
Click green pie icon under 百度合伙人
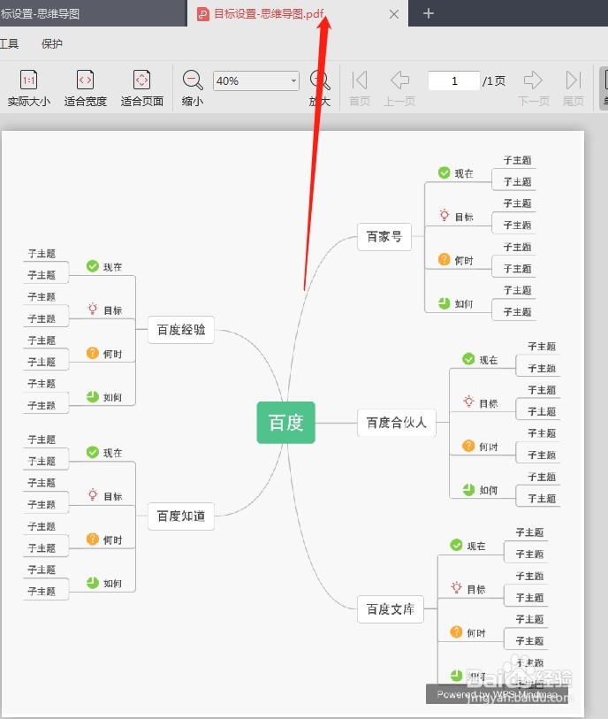468,490
